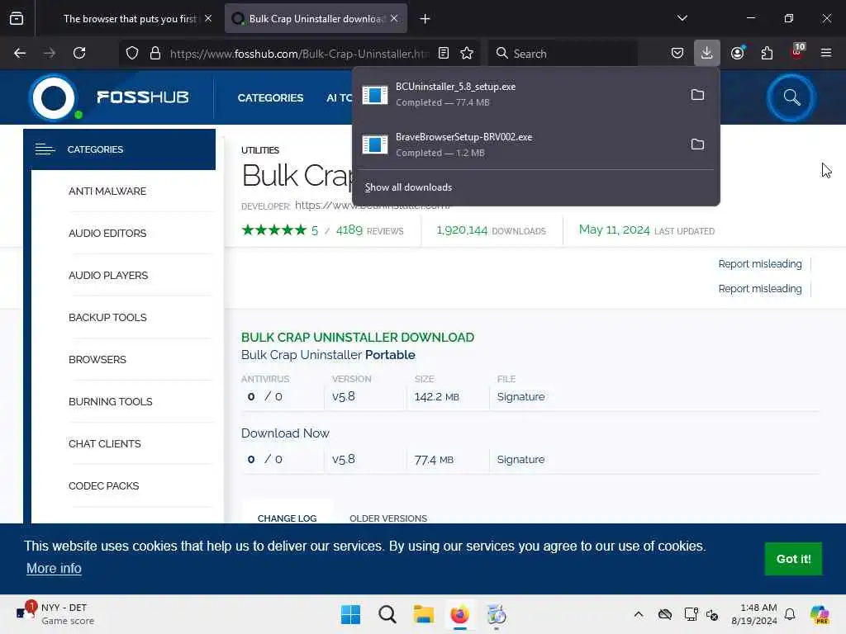Click the first Report misleading link

coord(760,263)
